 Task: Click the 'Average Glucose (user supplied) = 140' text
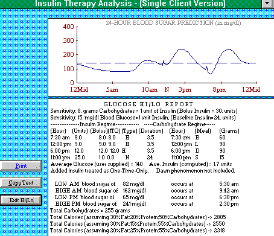point(97,164)
